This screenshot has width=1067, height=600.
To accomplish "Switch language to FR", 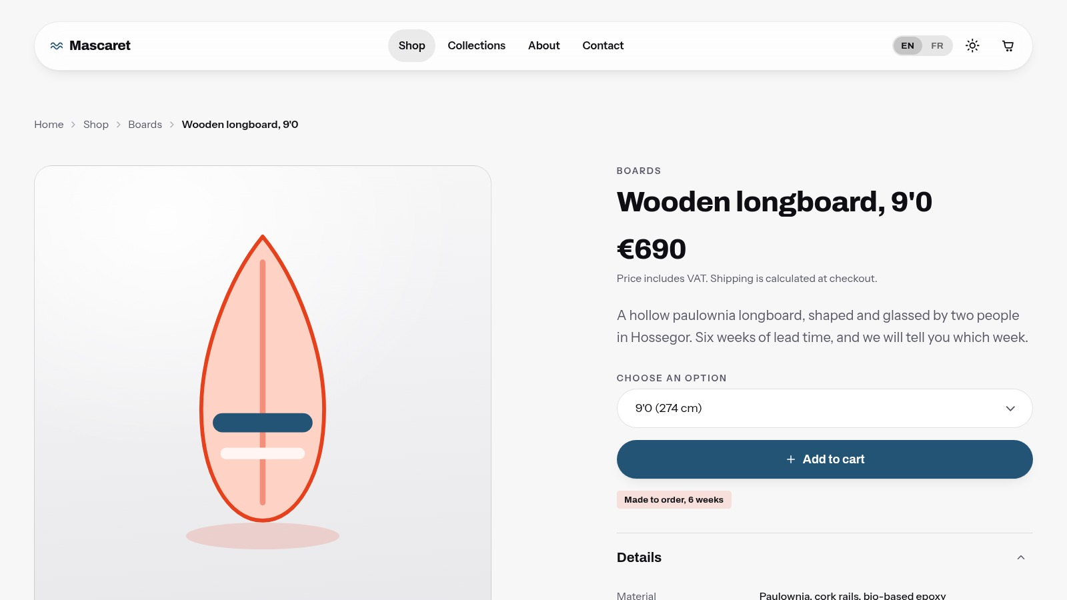I will point(937,46).
